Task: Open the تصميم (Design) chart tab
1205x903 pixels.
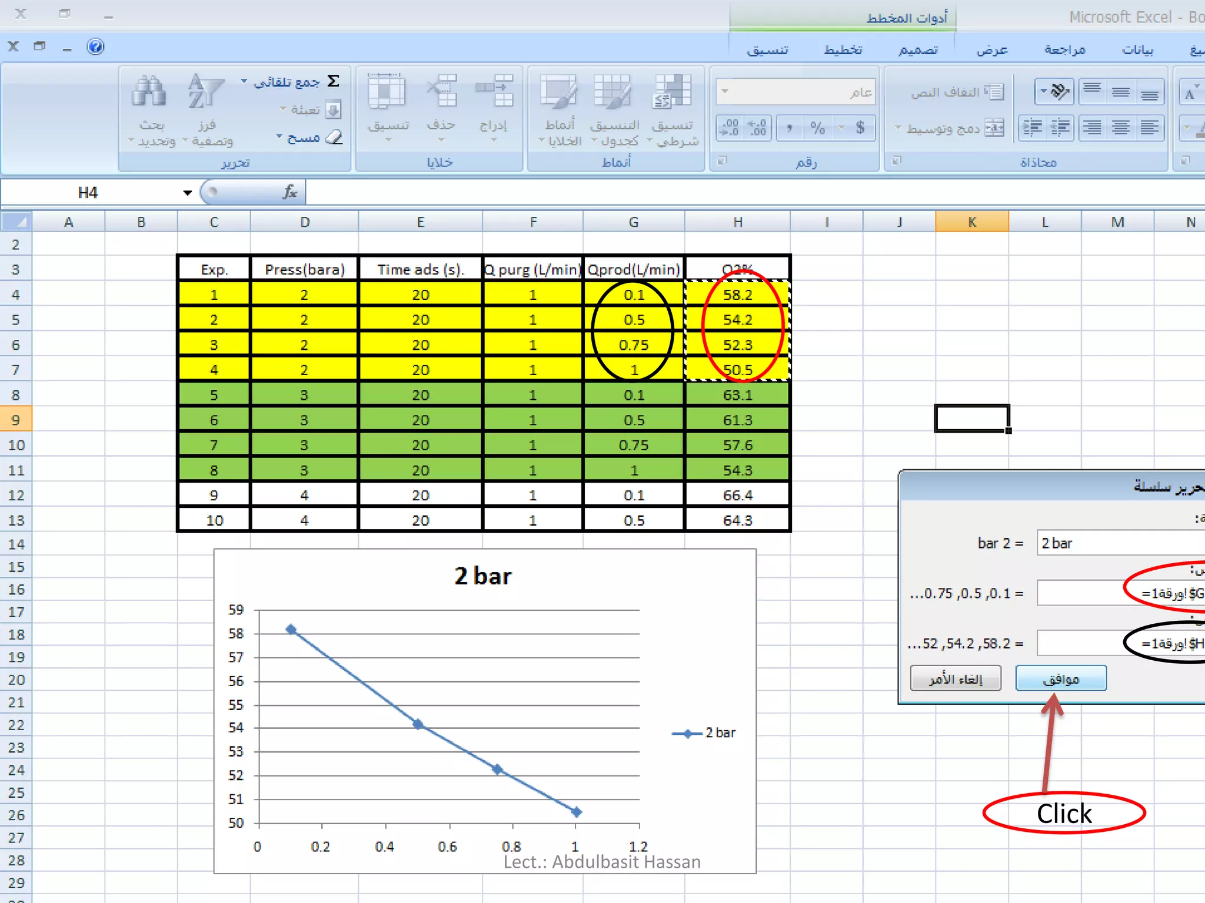Action: 918,50
